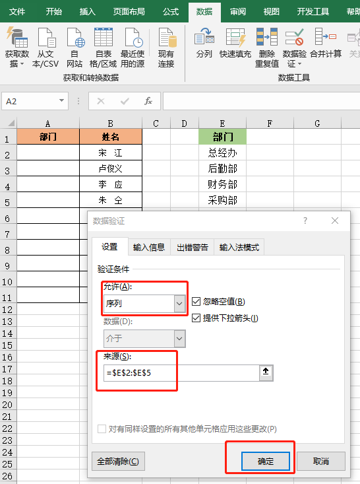Expand the 数据 dropdown showing 介于
The height and width of the screenshot is (484, 360).
coord(180,338)
